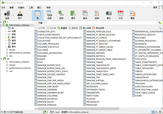Expand the 查询 node in the tree
Screen dimensions: 163x114
(x=6, y=40)
